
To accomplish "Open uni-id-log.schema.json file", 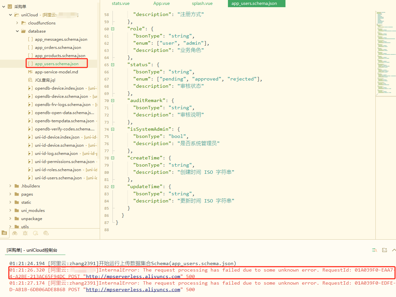I will tap(57, 153).
